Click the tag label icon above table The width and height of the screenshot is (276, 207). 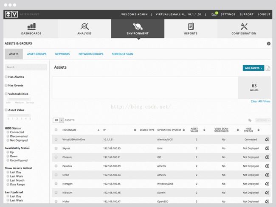click(x=250, y=120)
